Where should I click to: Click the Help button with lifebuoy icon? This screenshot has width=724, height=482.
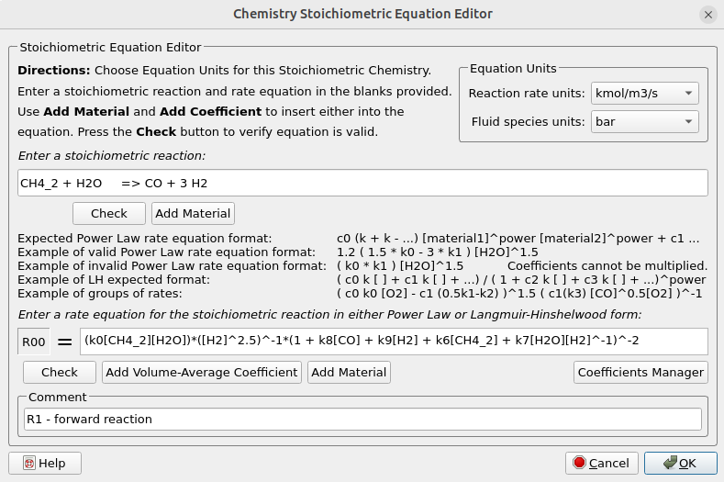44,464
